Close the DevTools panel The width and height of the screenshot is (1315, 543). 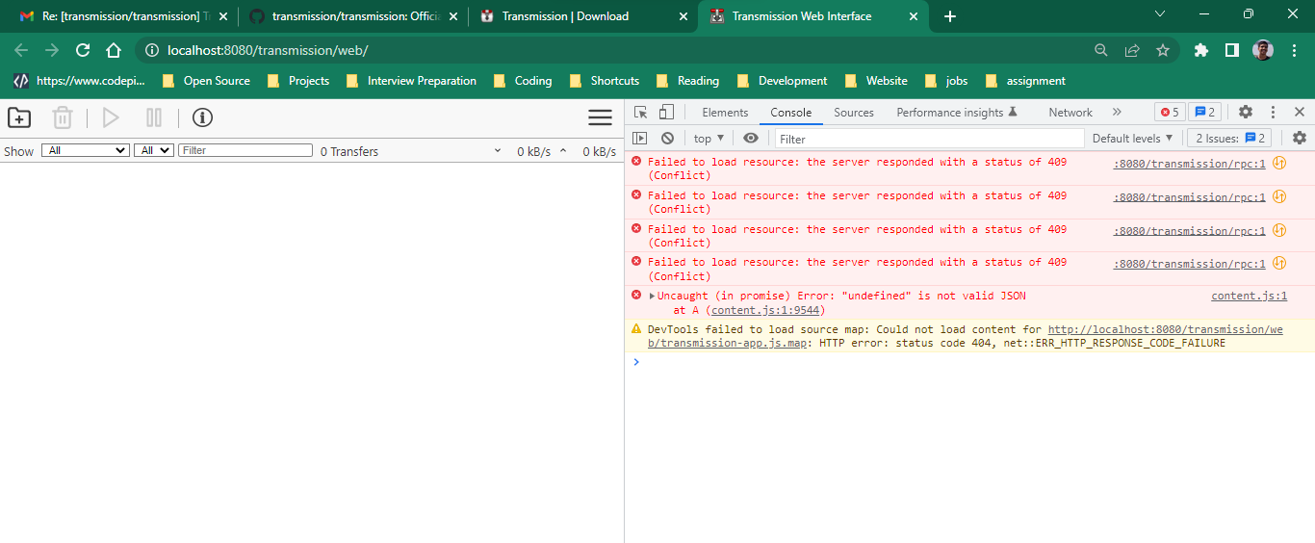click(x=1300, y=112)
